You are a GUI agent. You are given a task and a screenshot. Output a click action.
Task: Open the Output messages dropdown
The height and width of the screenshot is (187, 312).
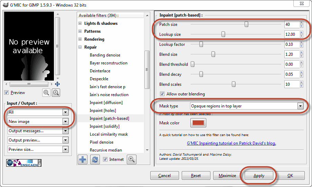[x=38, y=131]
